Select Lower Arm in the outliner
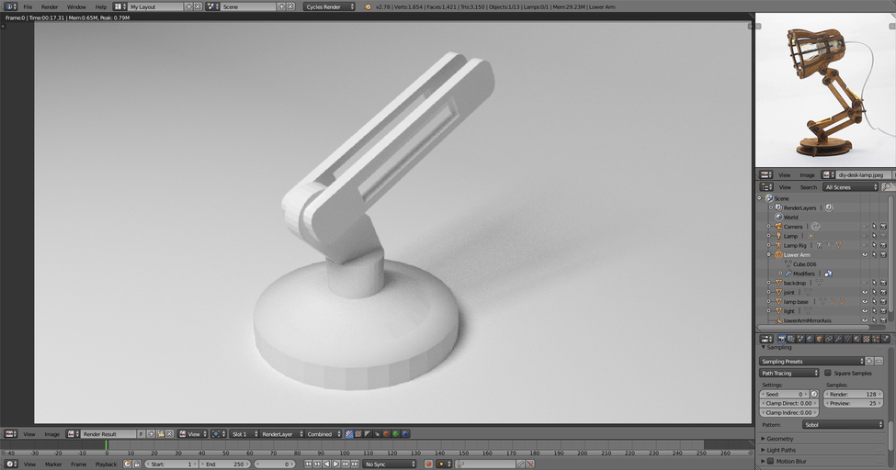 coord(797,254)
